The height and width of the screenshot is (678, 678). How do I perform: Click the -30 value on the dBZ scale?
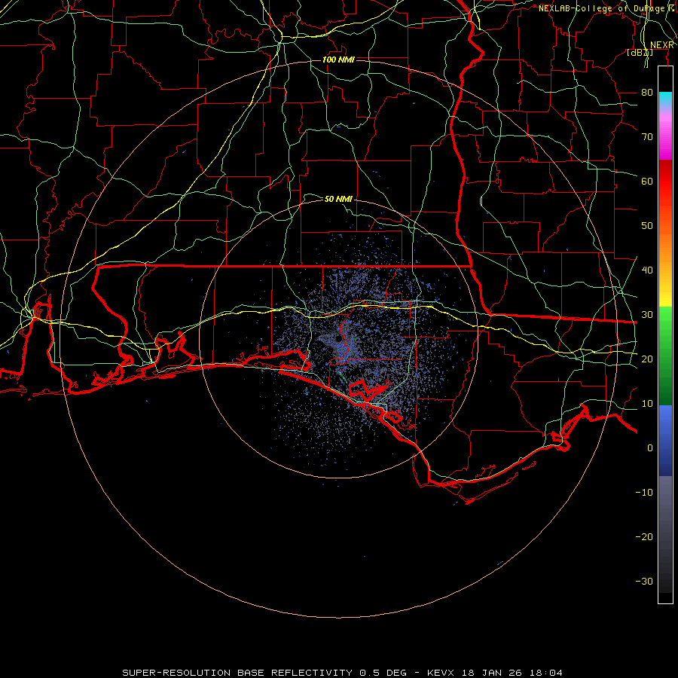[x=644, y=582]
